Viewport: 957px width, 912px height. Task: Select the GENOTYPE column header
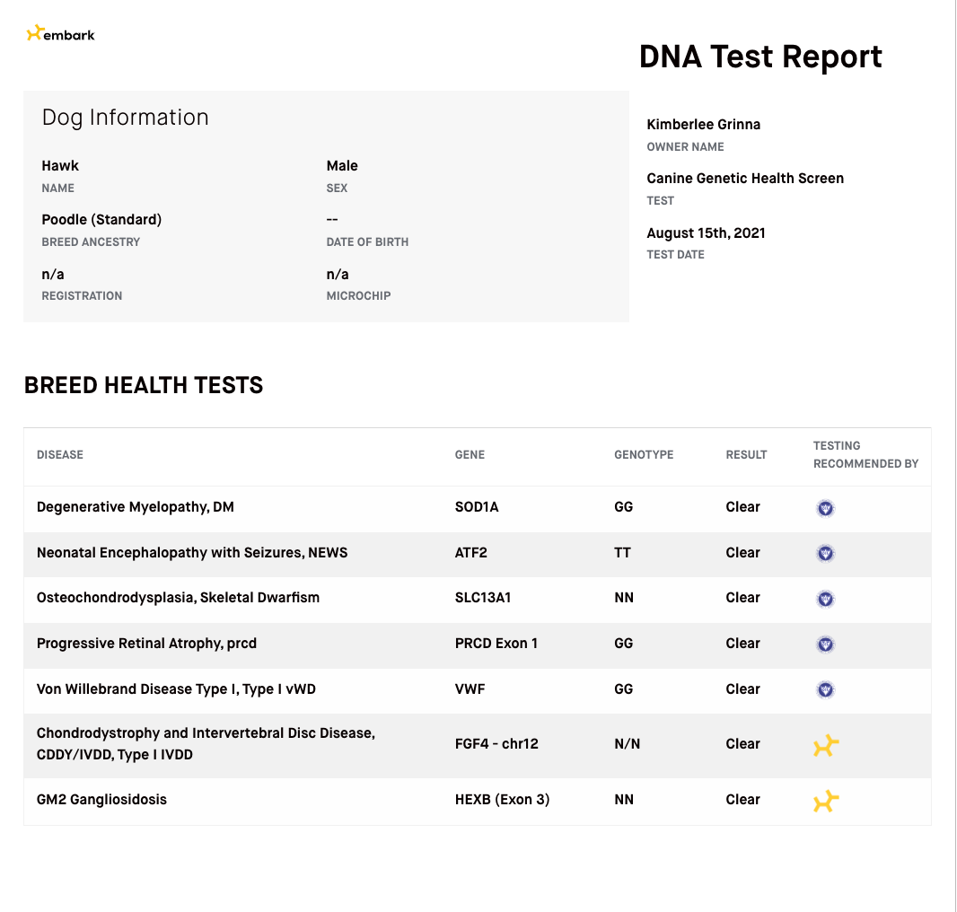coord(644,455)
